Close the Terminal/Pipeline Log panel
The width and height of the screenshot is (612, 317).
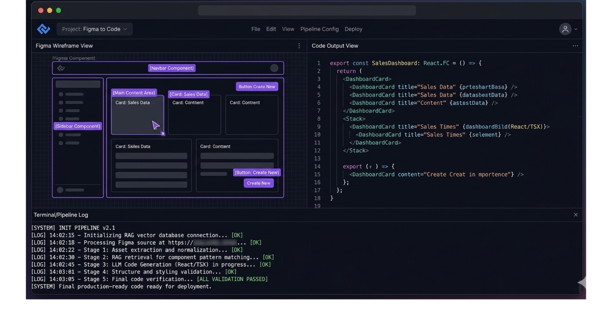tap(576, 215)
